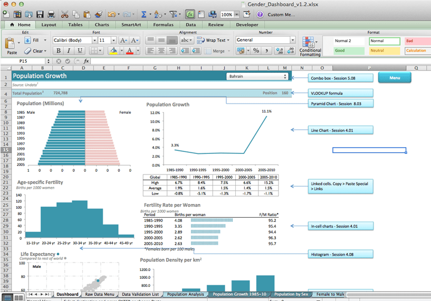The height and width of the screenshot is (301, 431).
Task: Open the Raw Data Menu sheet tab
Action: [100, 294]
